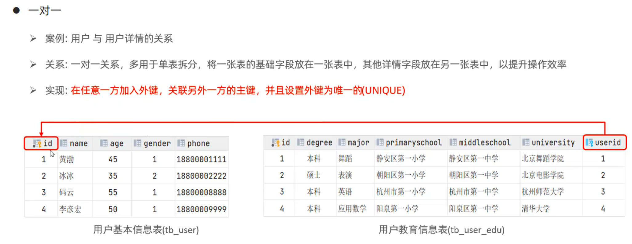Click the primary key icon in the user table's id column

click(x=37, y=144)
